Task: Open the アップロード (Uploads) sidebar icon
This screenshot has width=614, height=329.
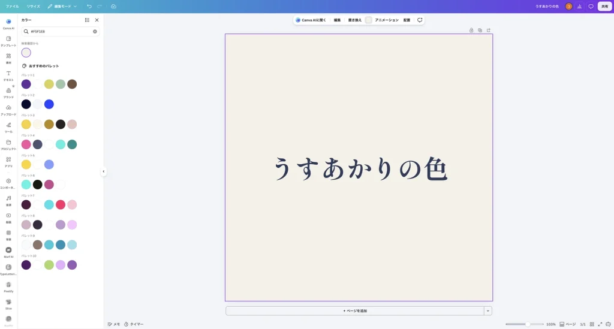Action: coord(8,110)
